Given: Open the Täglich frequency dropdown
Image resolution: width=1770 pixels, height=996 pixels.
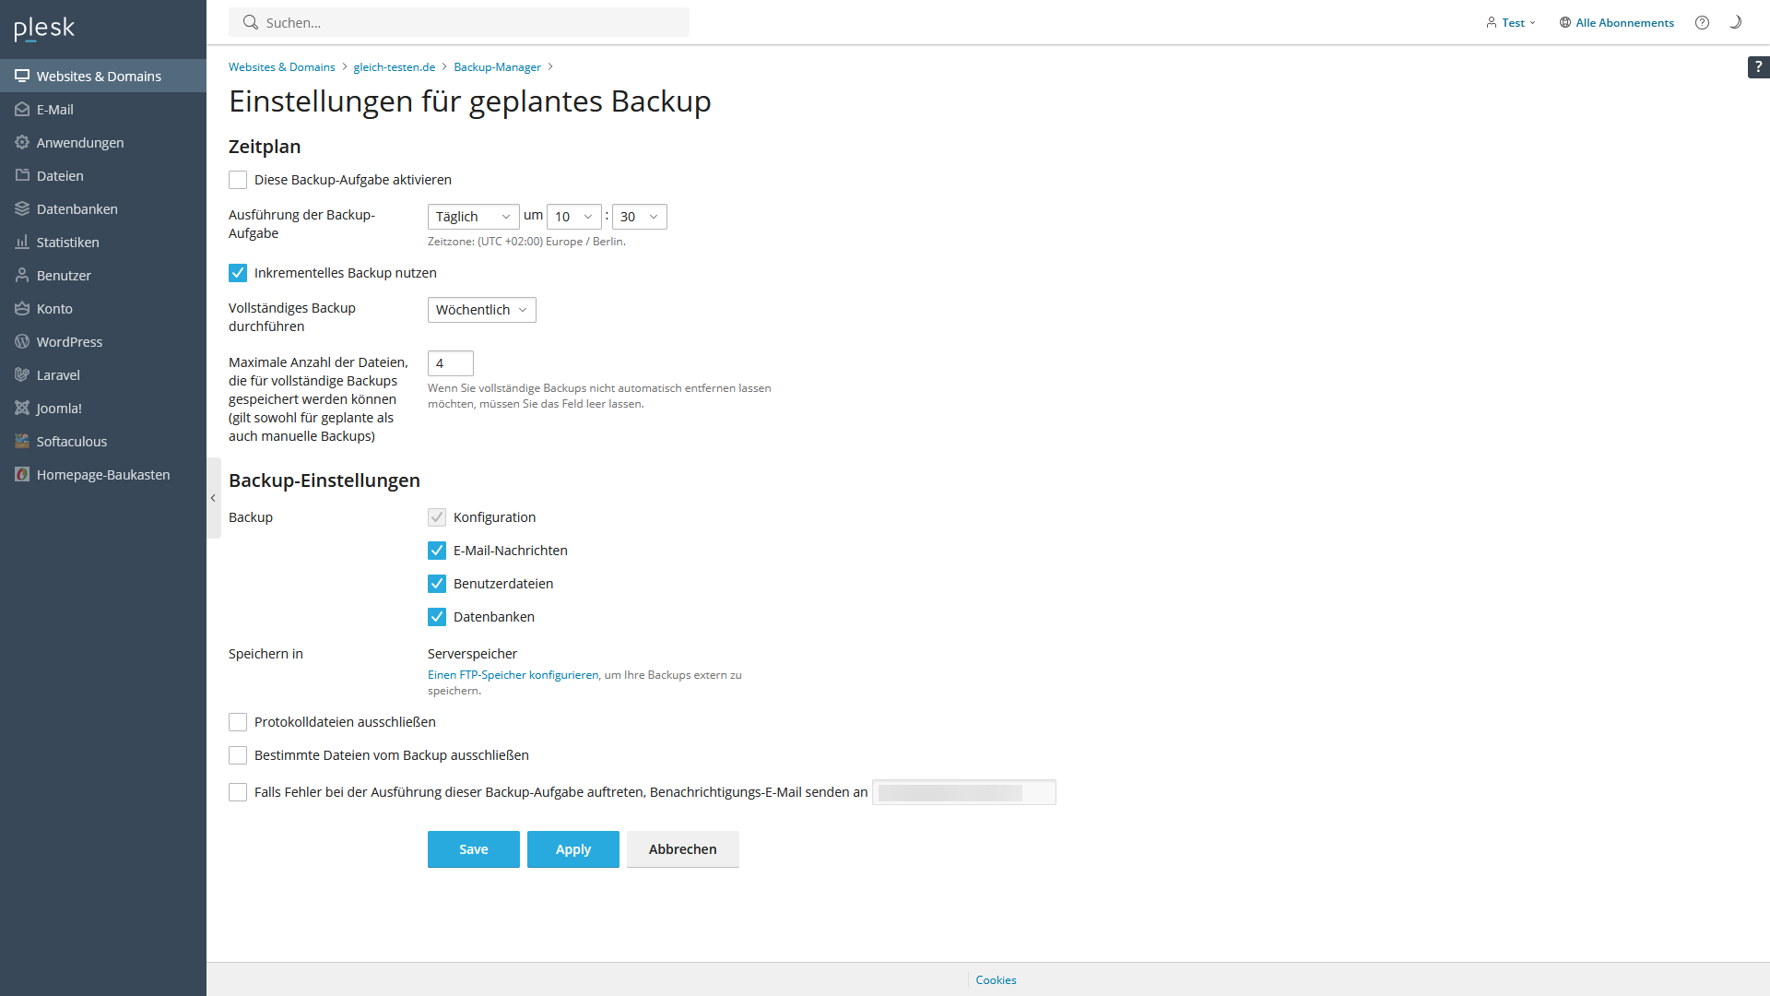Looking at the screenshot, I should click(x=473, y=216).
